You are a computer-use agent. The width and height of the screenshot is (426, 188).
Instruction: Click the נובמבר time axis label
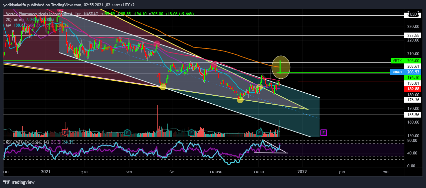[258, 172]
